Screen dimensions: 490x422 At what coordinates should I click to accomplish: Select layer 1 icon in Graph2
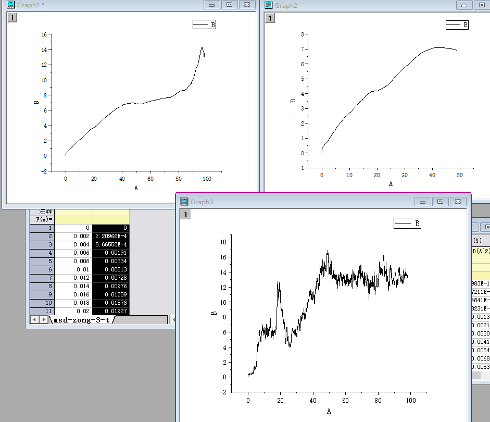270,18
